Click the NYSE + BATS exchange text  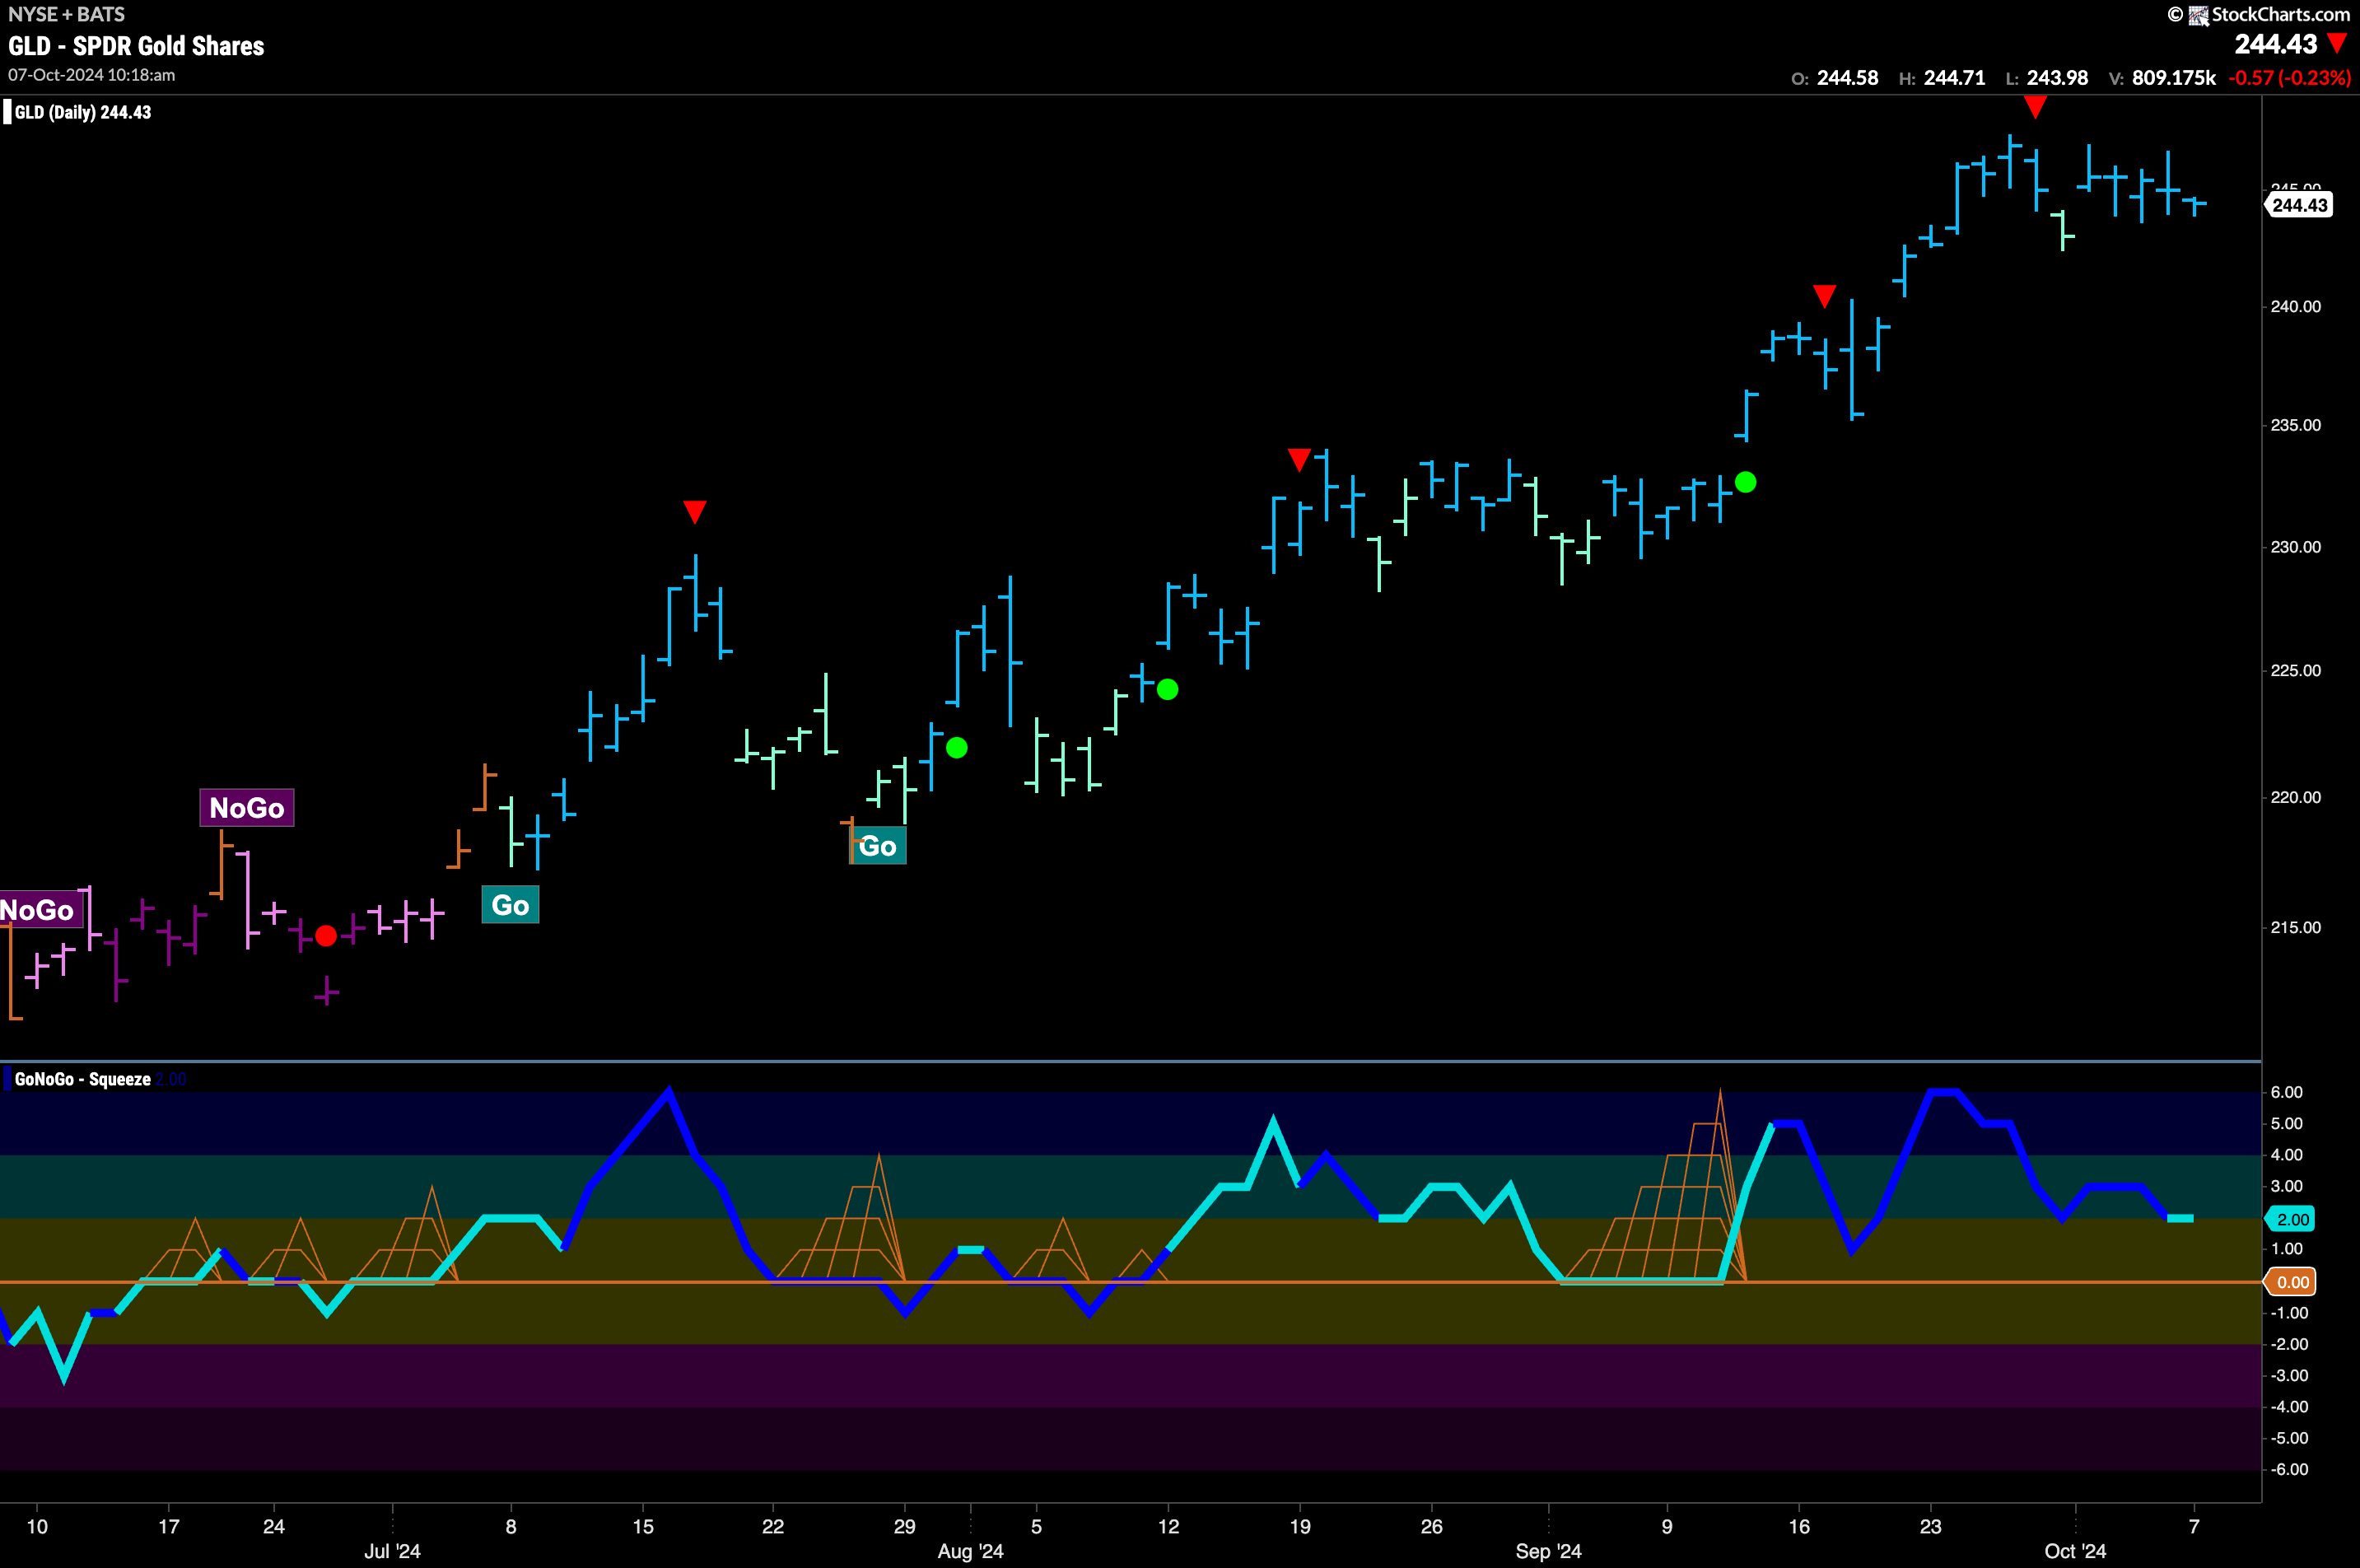point(66,14)
